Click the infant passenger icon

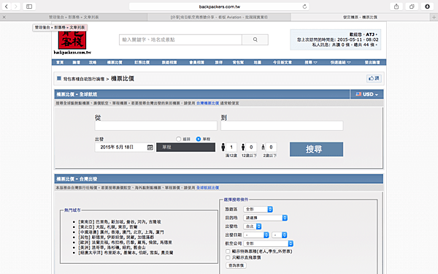pos(263,148)
